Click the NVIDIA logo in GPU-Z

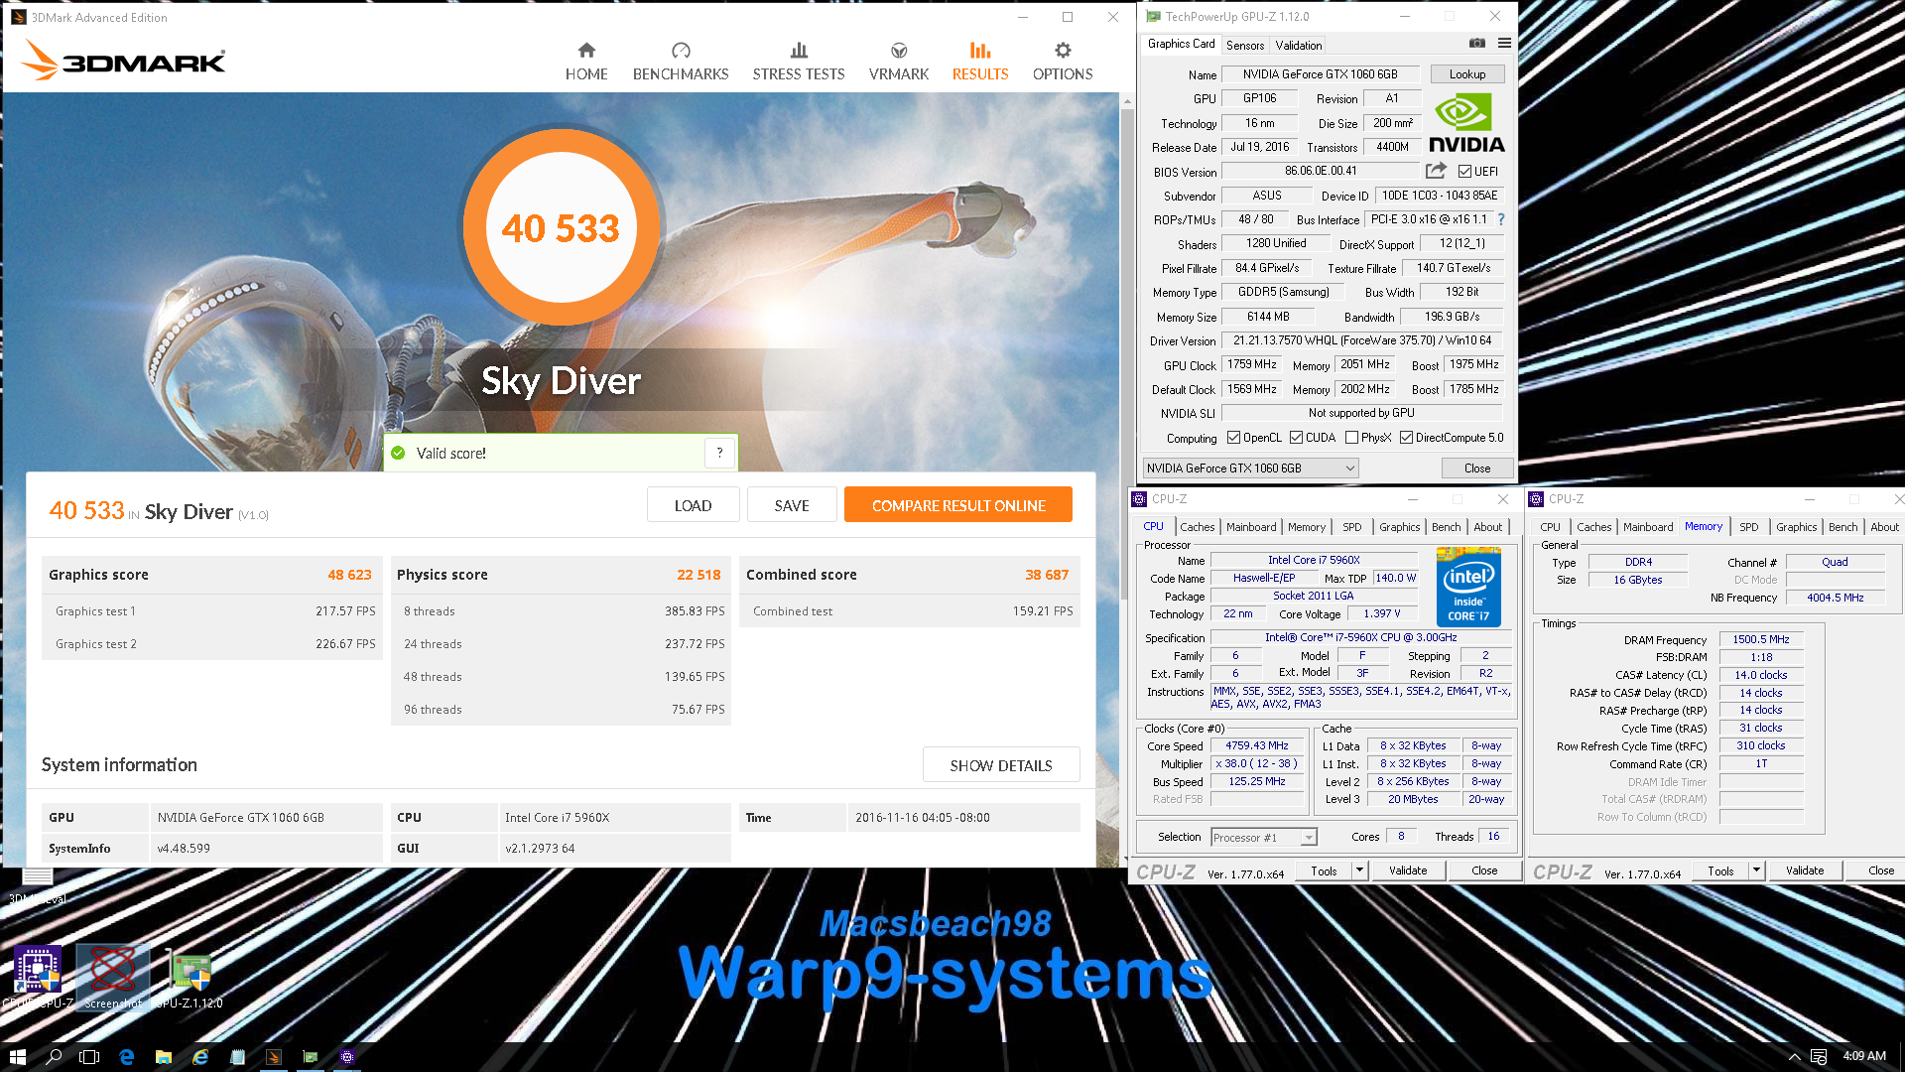click(1466, 122)
